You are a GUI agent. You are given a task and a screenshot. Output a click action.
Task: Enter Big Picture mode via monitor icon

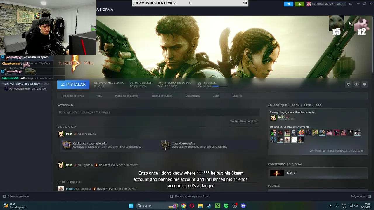(351, 4)
